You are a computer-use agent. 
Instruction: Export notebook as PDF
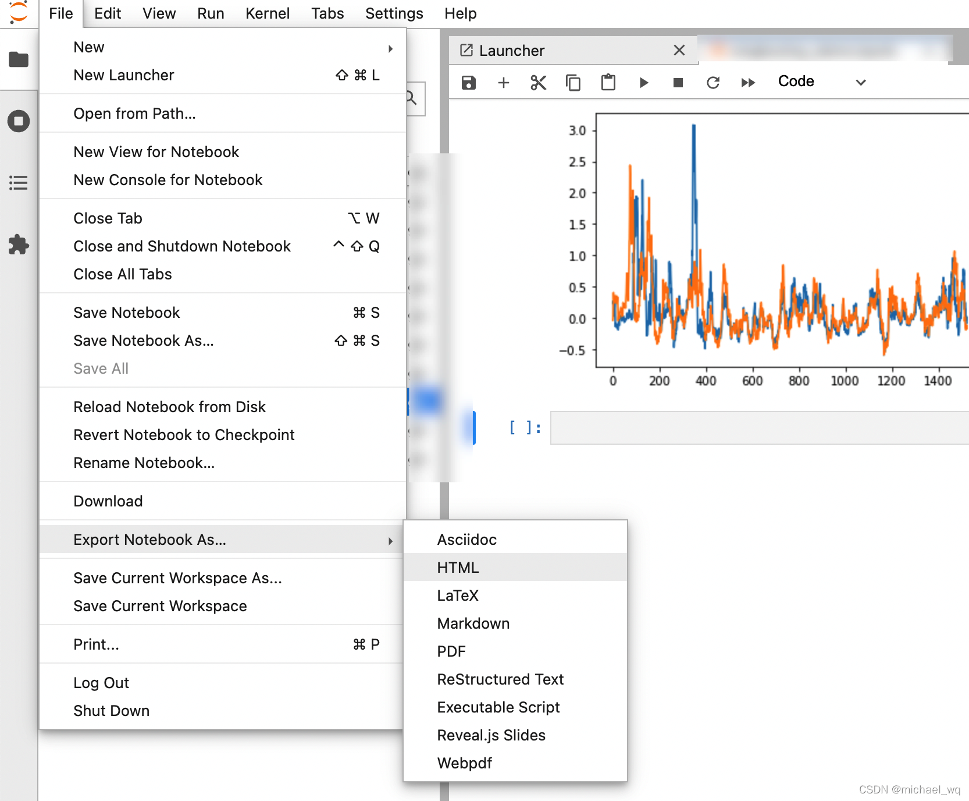click(x=515, y=651)
